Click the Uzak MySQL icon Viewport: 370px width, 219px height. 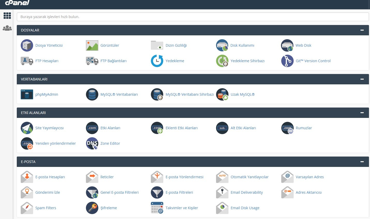click(222, 94)
